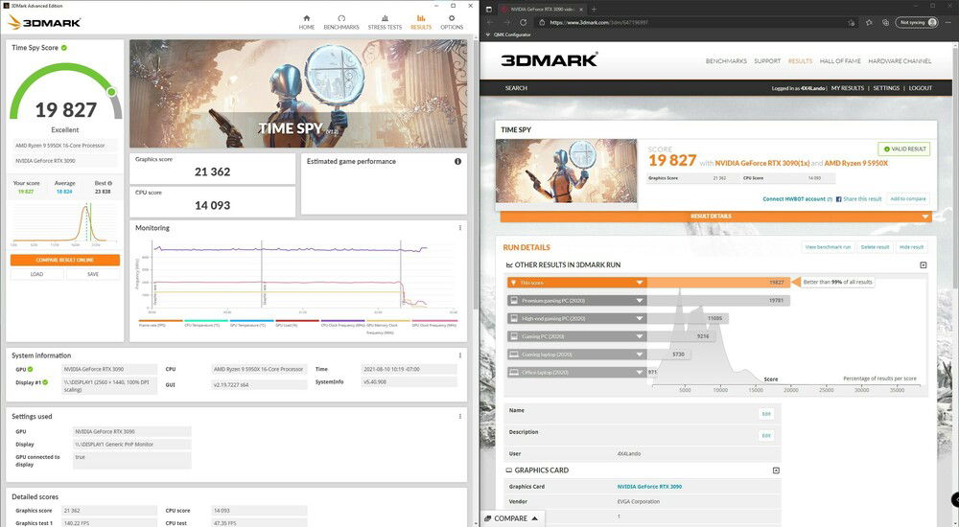
Task: Select Hardware Channel in site navigation
Action: click(900, 61)
